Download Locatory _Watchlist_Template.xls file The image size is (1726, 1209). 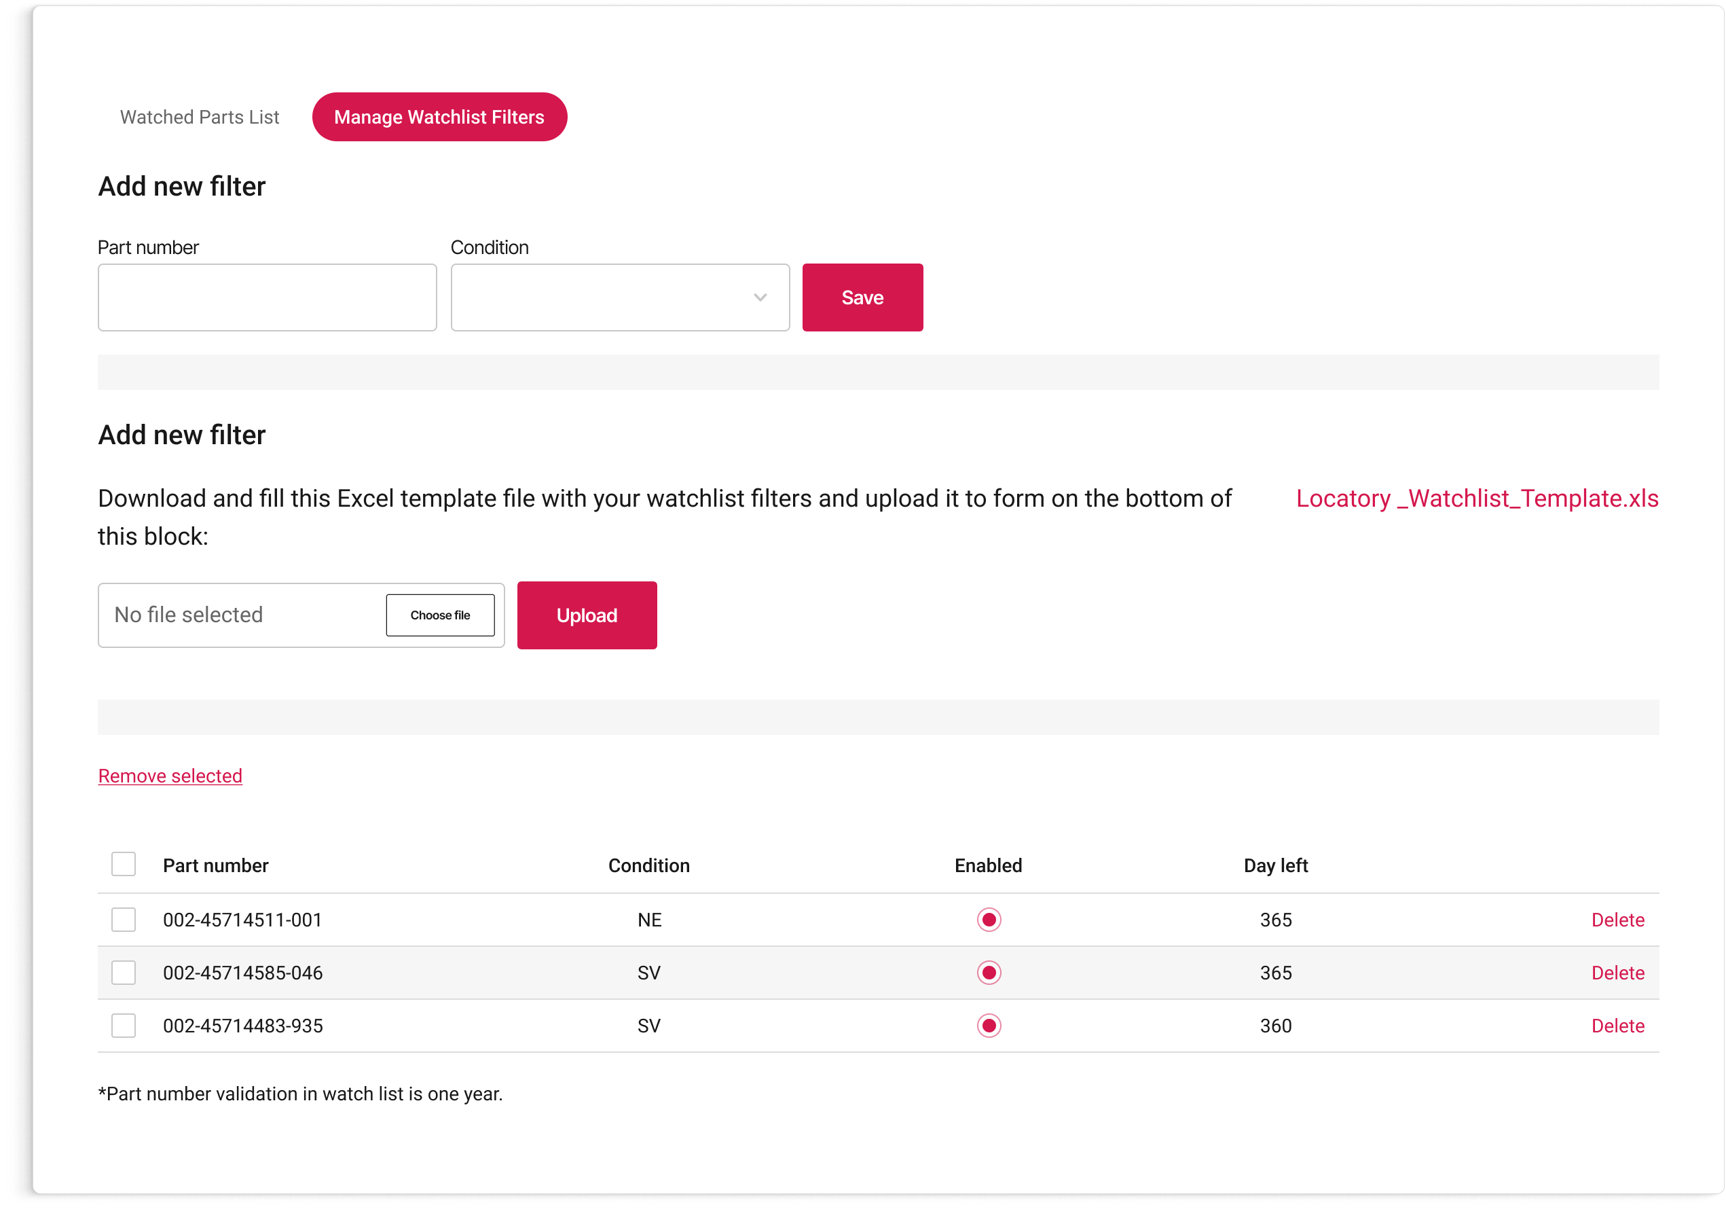tap(1476, 499)
